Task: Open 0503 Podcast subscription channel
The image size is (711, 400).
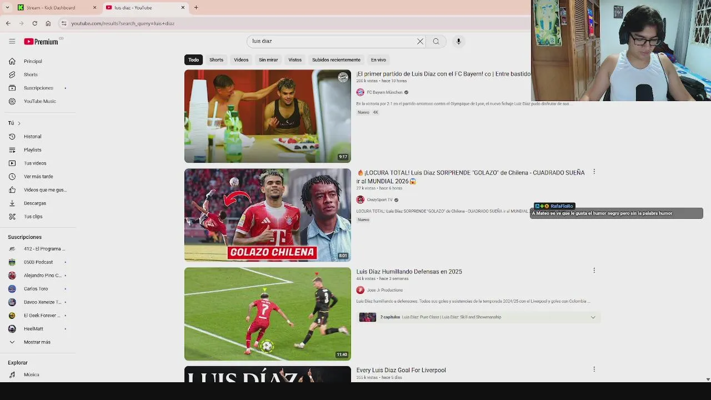Action: pyautogui.click(x=38, y=262)
